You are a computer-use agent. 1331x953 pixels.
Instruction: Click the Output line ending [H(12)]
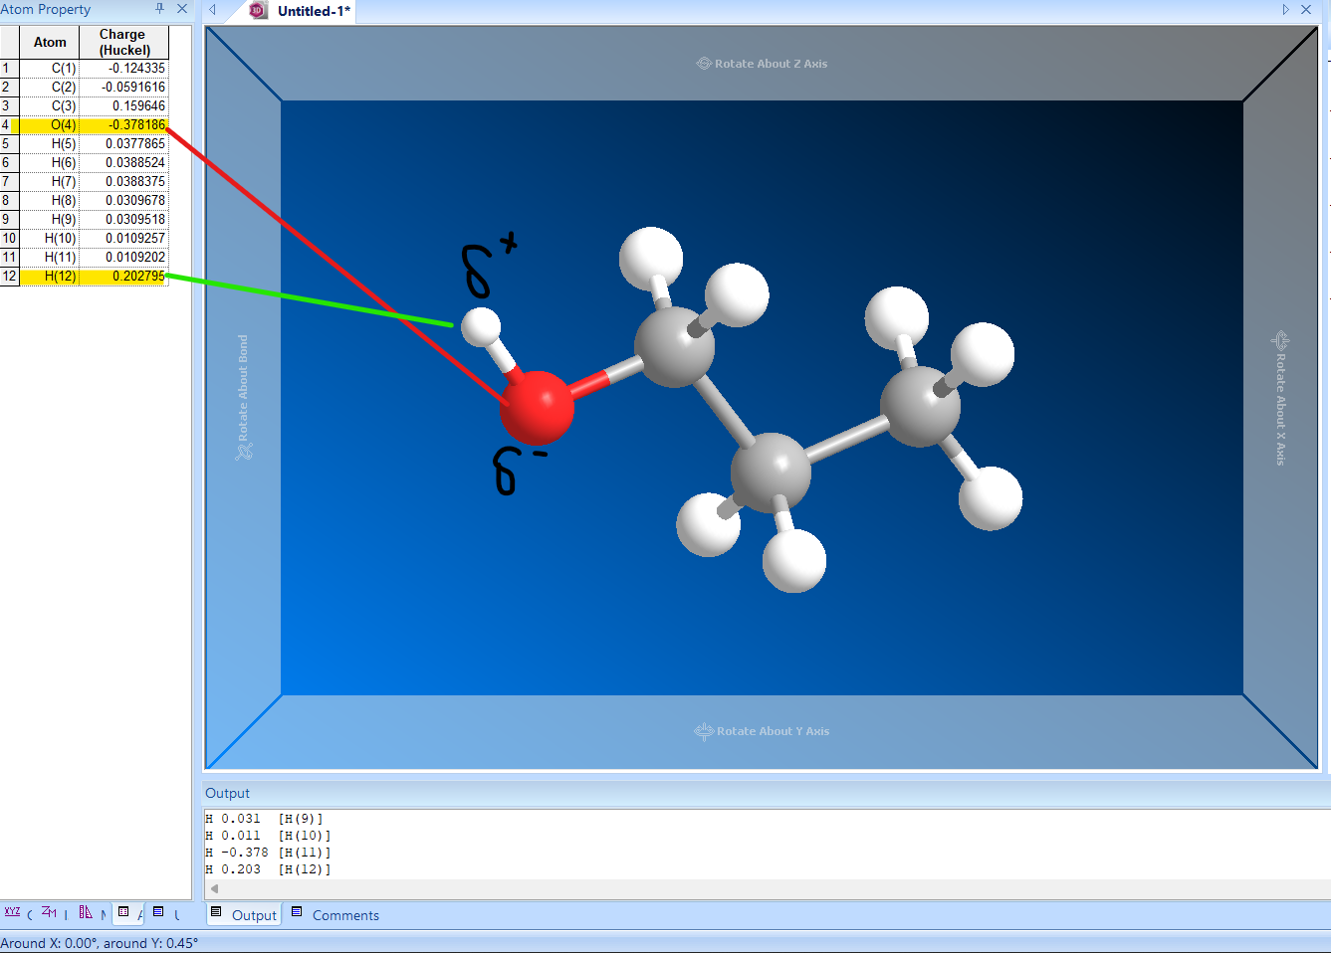(269, 869)
